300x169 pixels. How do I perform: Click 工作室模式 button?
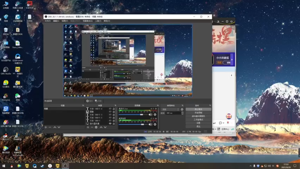click(x=198, y=119)
